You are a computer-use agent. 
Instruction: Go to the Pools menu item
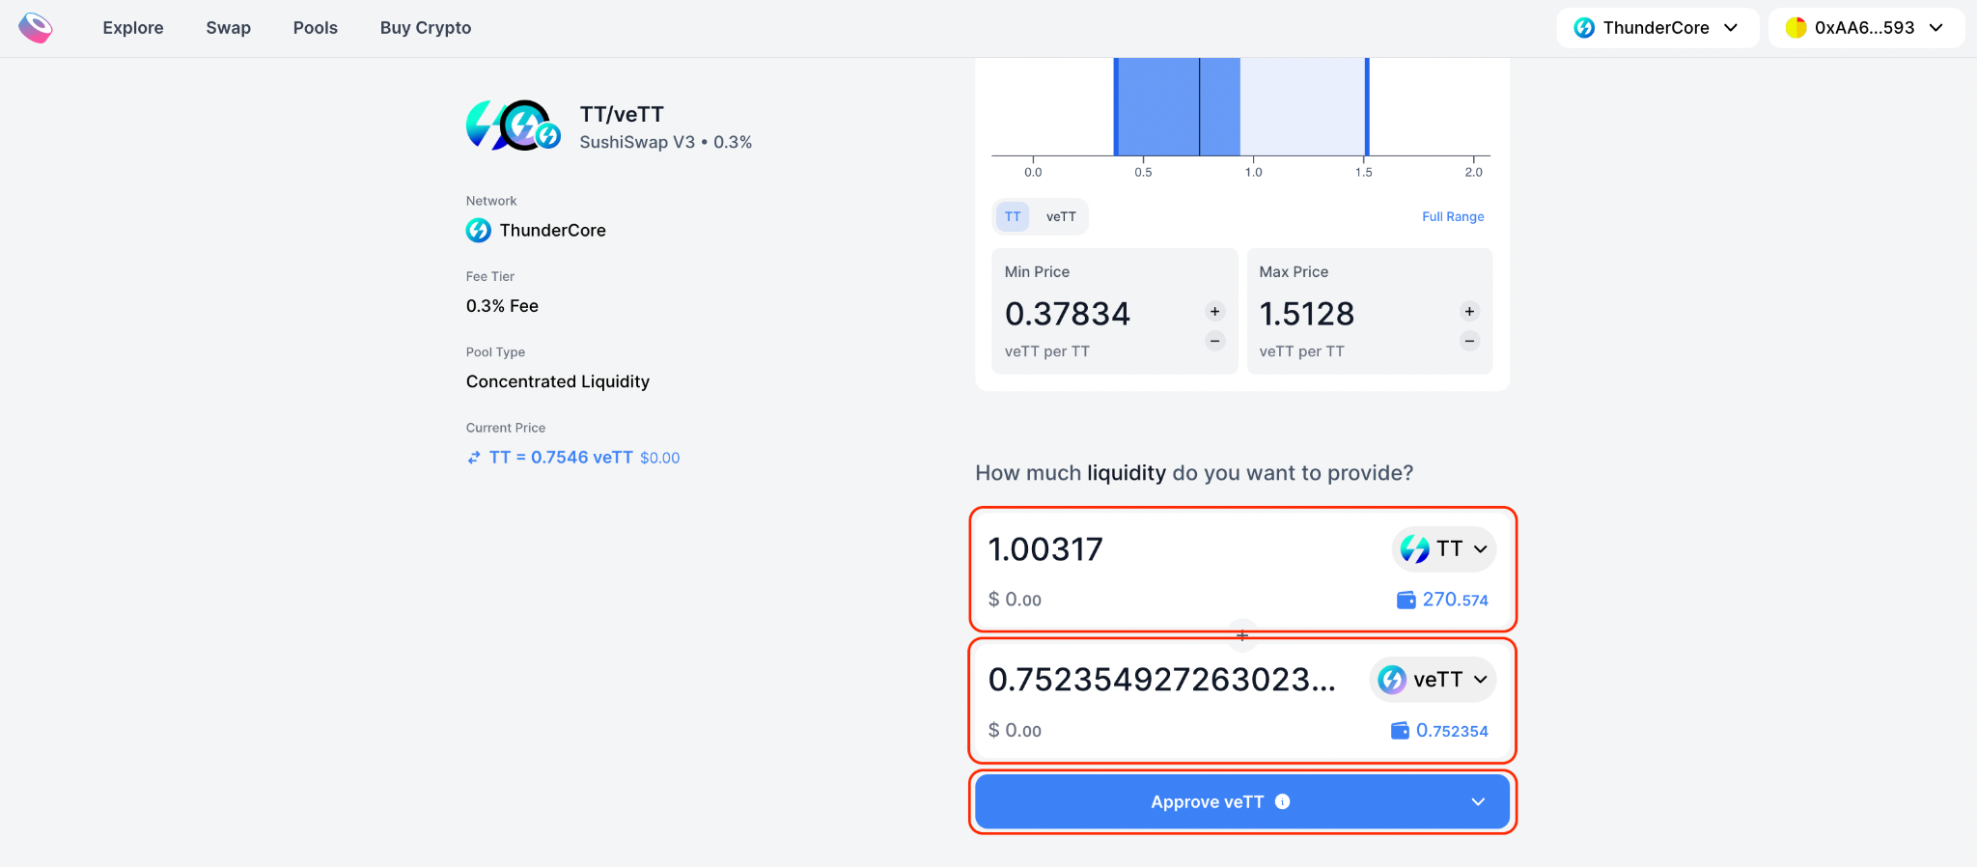tap(316, 28)
